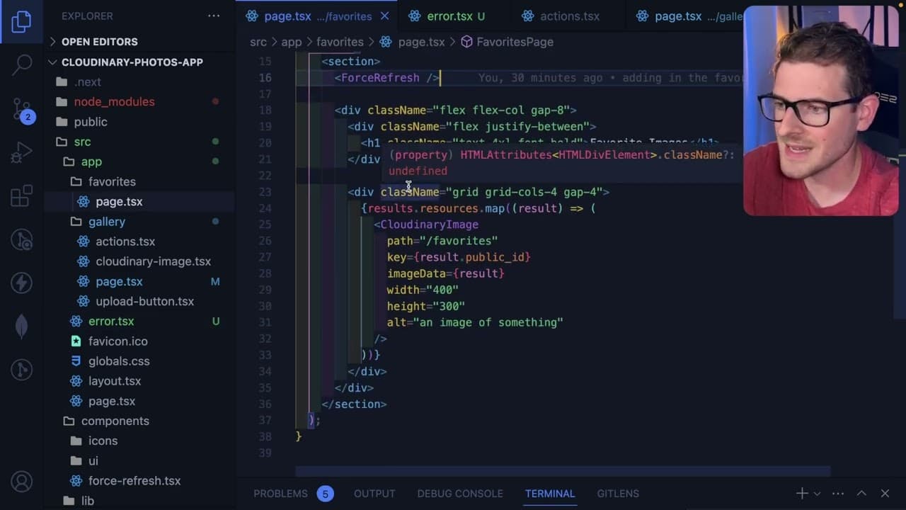
Task: Open the MongoDB leaf icon view
Action: [x=21, y=327]
